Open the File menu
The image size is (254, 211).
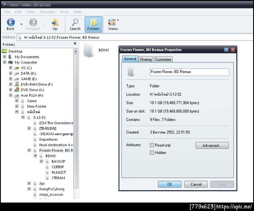[7, 12]
